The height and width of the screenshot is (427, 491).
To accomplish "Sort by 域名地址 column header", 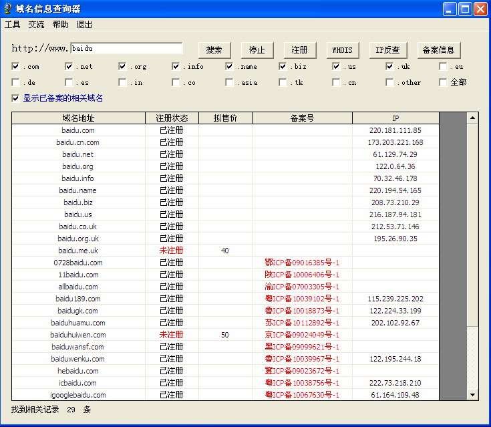I will (78, 118).
